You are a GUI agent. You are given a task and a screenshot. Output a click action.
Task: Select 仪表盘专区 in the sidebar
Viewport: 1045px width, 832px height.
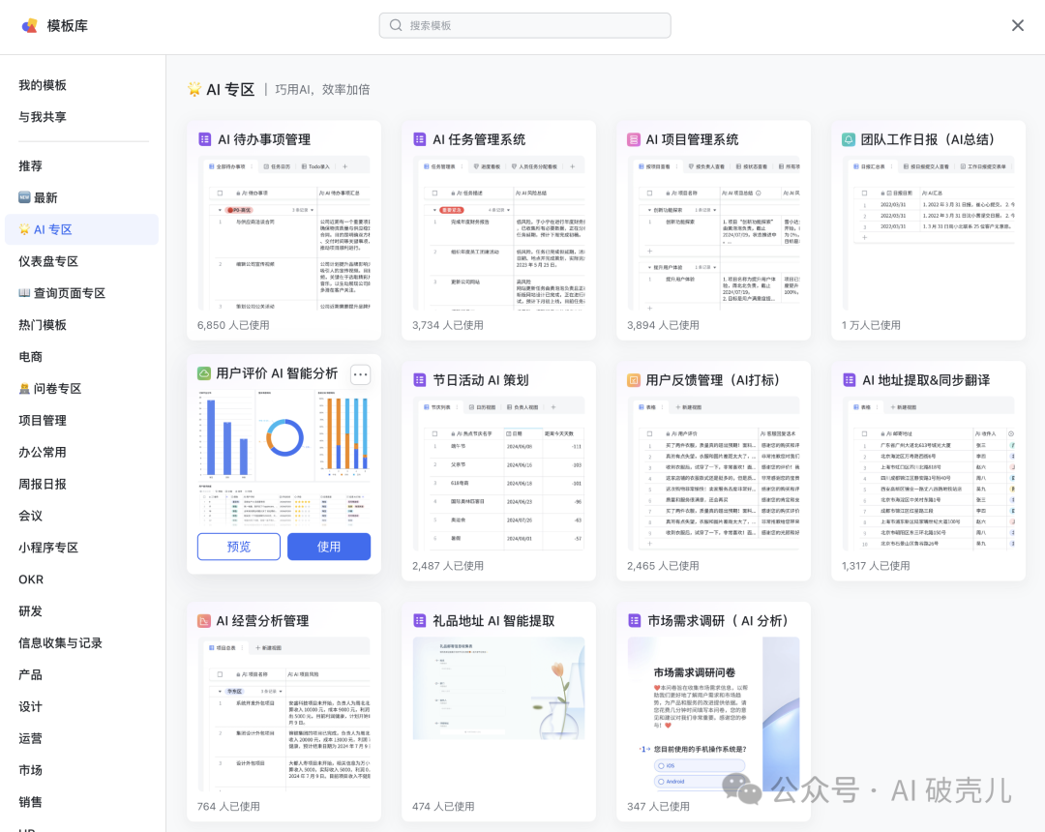(48, 261)
